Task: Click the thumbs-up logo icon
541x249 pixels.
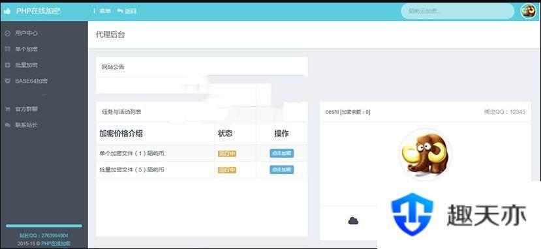Action: [7, 11]
